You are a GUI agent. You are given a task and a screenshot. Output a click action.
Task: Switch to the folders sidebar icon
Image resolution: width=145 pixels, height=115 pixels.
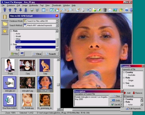[5, 24]
